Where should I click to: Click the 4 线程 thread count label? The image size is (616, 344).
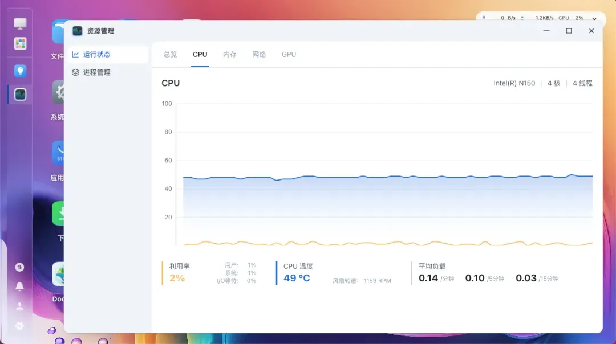pyautogui.click(x=582, y=83)
